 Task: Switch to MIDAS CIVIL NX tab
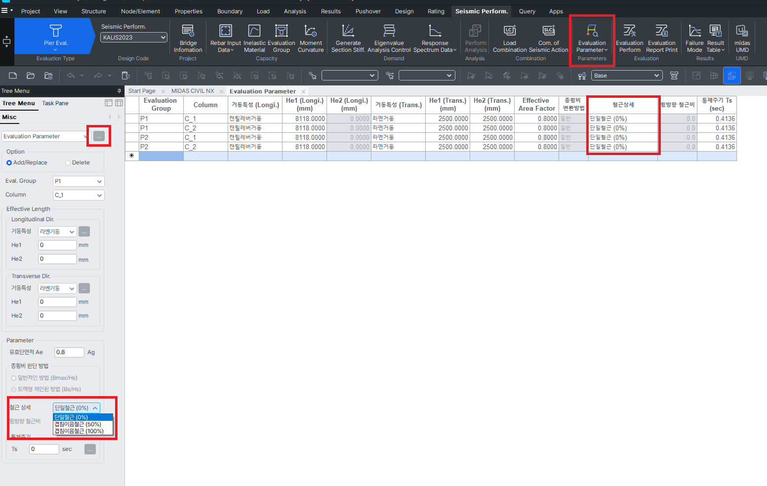193,91
